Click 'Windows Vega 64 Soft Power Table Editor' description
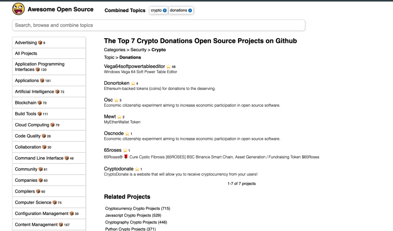The image size is (393, 231). point(140,72)
